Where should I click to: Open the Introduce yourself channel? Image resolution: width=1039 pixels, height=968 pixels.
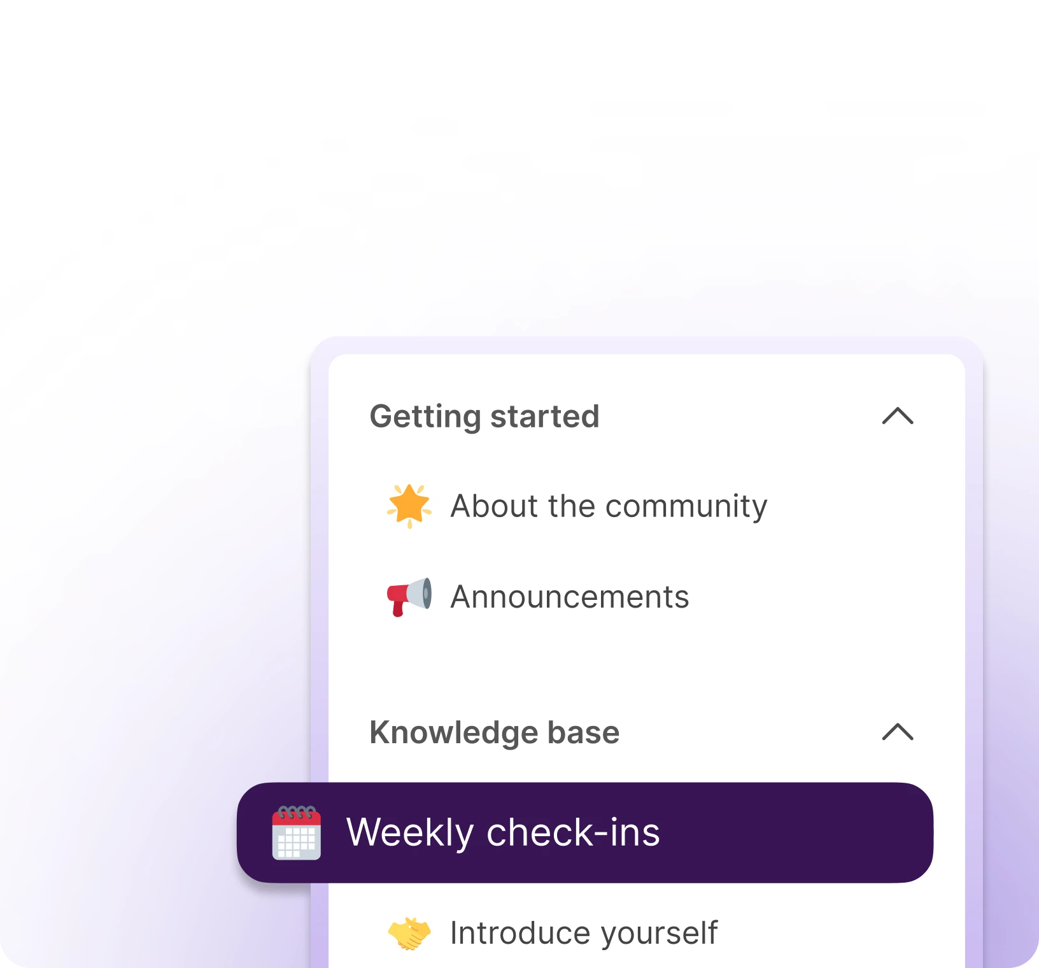[x=583, y=932]
